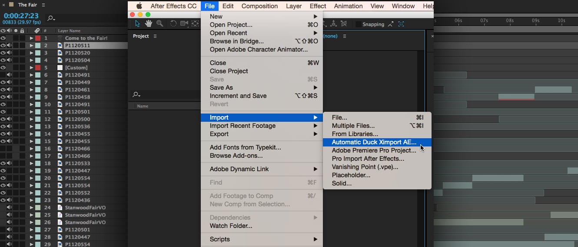Viewport: 578px width, 247px height.
Task: Mute audio of layer 6 P1120491
Action: (9, 75)
